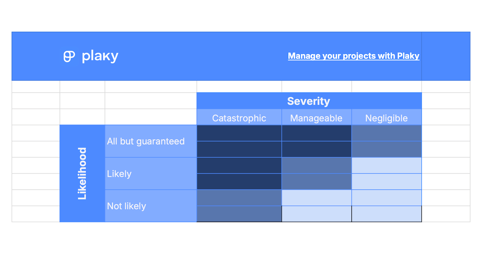Select the Negligible column header
483x267 pixels.
[x=386, y=118]
